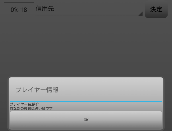This screenshot has height=131, width=172.
Task: Click the blue divider line in the dialog
Action: (x=86, y=101)
